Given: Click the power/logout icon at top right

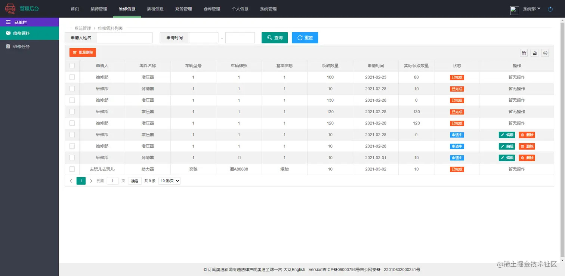Looking at the screenshot, I should click(x=550, y=9).
